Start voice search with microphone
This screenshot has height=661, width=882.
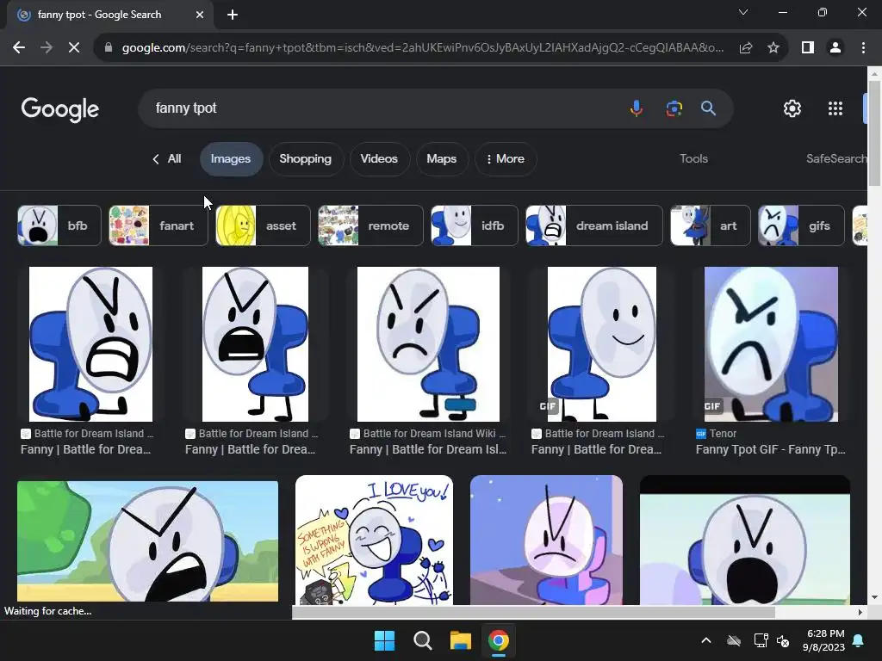[637, 108]
